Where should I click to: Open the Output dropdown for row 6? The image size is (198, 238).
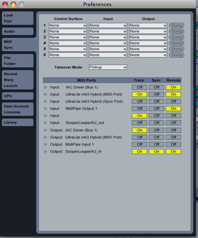(148, 55)
